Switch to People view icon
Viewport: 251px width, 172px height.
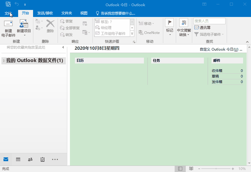(30, 159)
